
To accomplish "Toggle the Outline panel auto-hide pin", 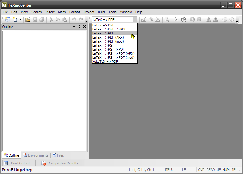I will coord(79,27).
